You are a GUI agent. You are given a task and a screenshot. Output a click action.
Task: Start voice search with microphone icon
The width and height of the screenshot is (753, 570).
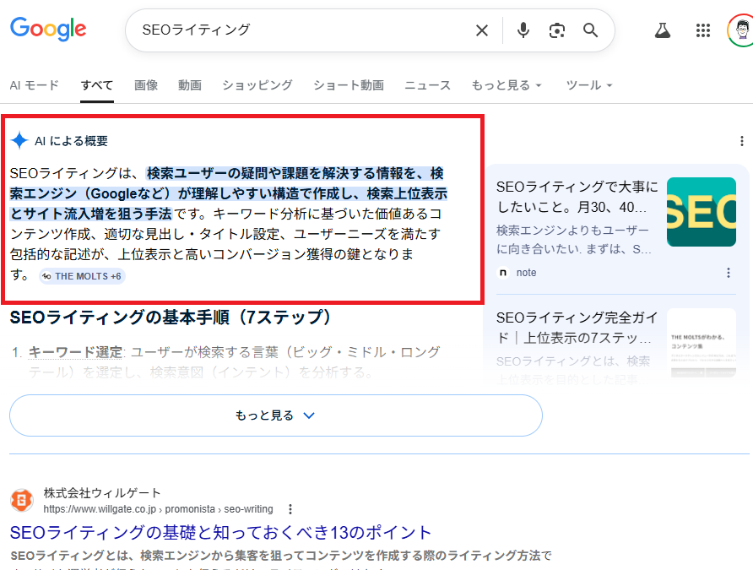[523, 30]
